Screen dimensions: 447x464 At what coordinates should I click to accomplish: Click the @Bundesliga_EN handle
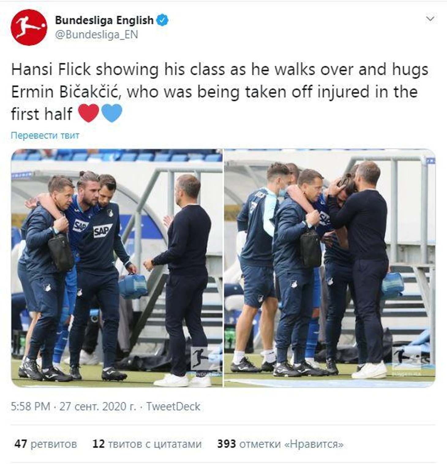96,35
